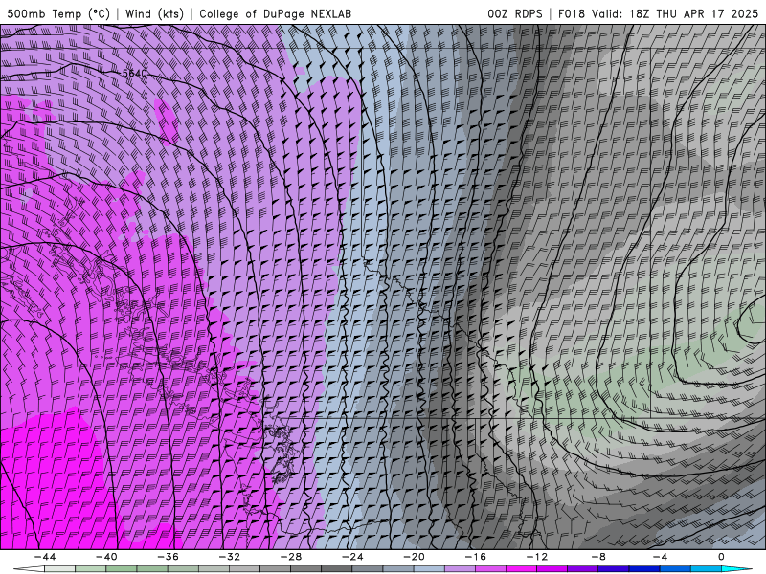
Task: Click the 0 colorbar tick label
Action: (x=722, y=557)
